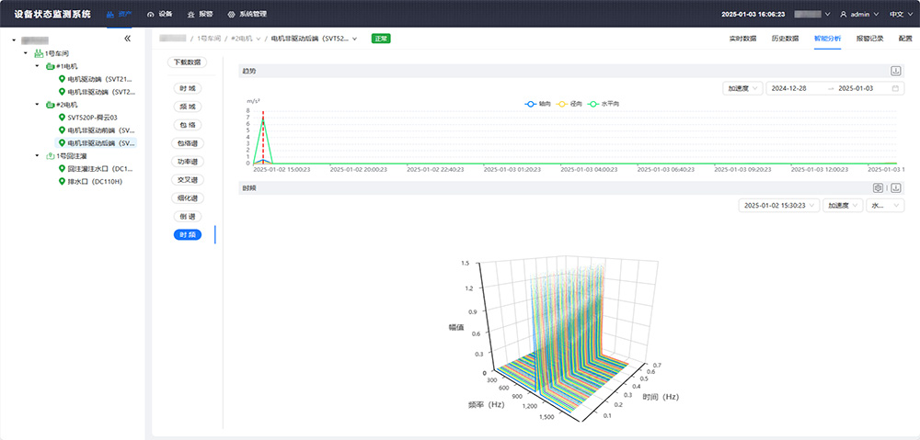Switch to the 历史数据 tab
Viewport: 920px width, 440px height.
click(x=785, y=39)
